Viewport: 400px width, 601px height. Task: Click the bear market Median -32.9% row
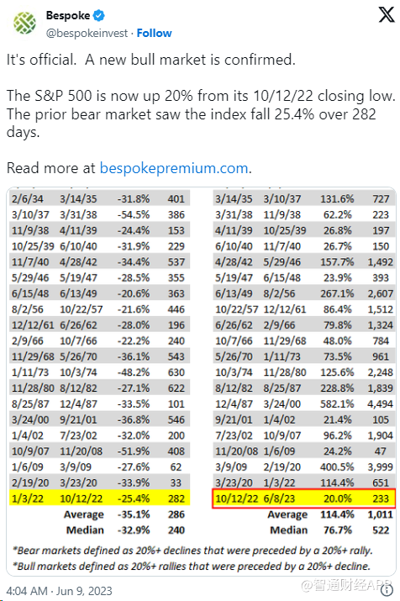[x=125, y=530]
